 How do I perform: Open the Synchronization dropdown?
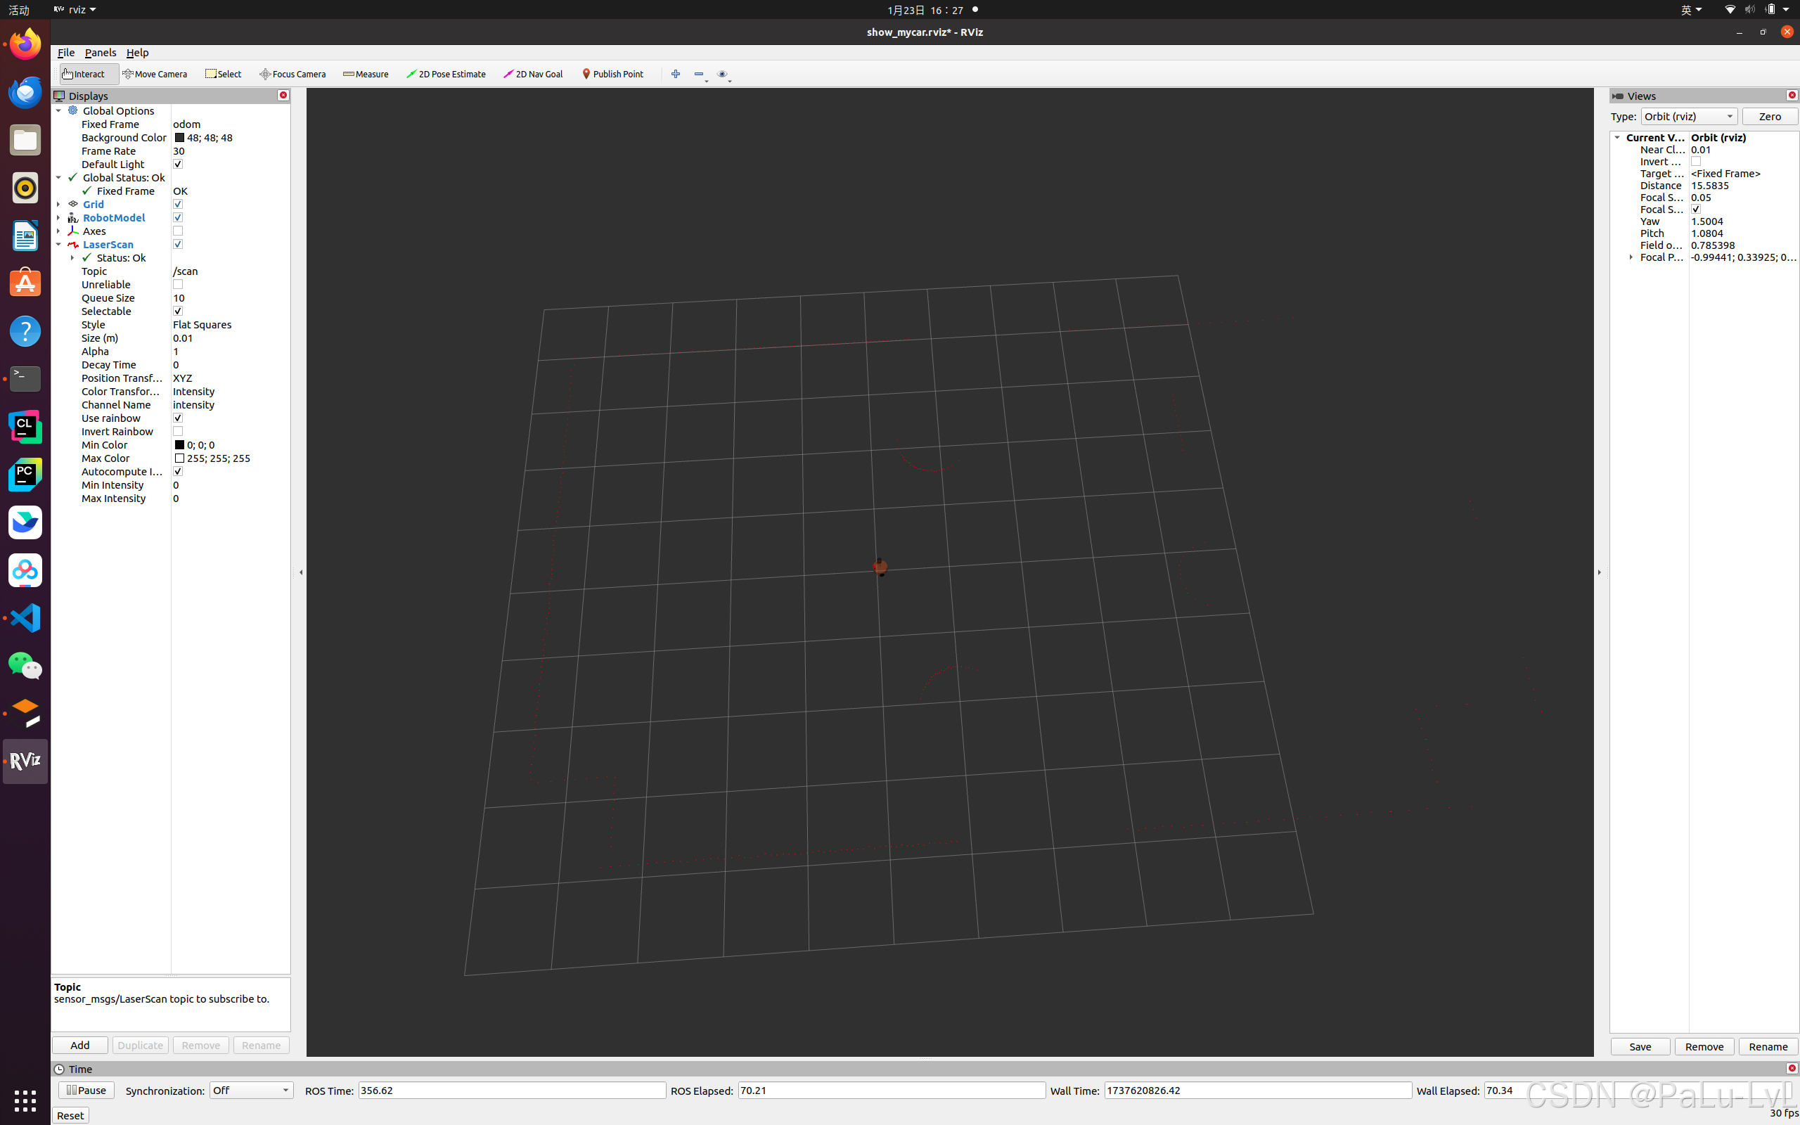tap(250, 1090)
